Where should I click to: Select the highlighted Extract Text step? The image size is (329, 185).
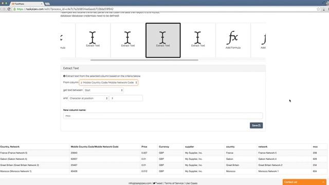(163, 40)
